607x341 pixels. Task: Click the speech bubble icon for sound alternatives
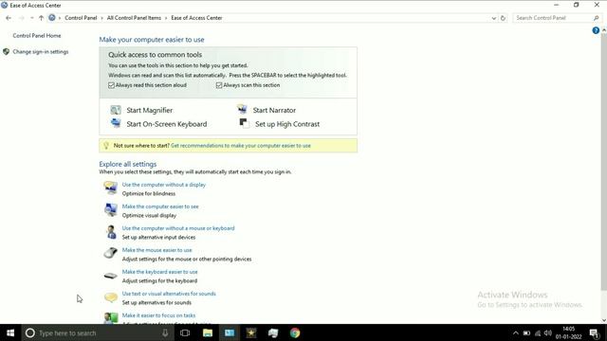click(x=111, y=296)
